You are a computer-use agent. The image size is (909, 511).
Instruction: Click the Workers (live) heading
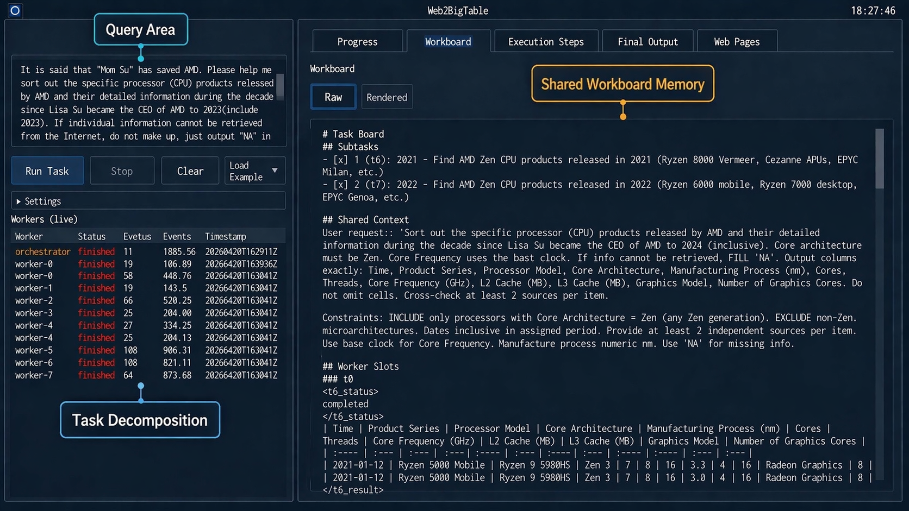coord(44,219)
